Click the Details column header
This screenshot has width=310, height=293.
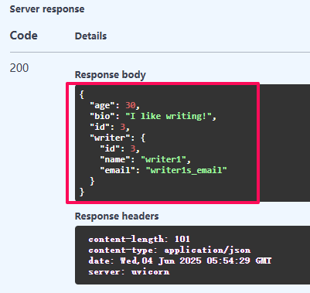click(90, 36)
